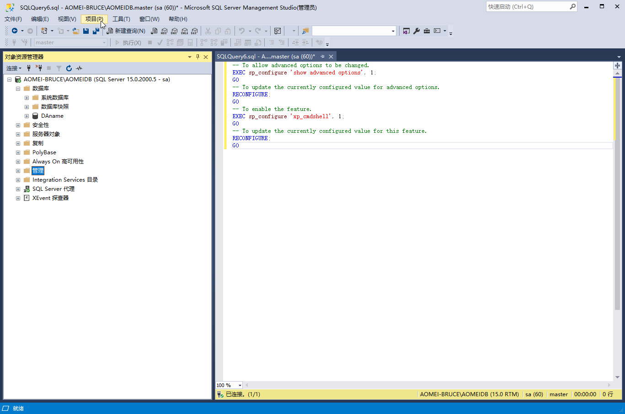
Task: Expand the SQL Server 代理 node
Action: [x=18, y=189]
